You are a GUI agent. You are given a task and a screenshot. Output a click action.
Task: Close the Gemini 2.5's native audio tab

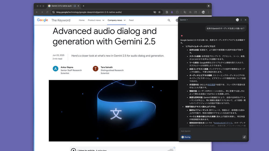[78, 6]
